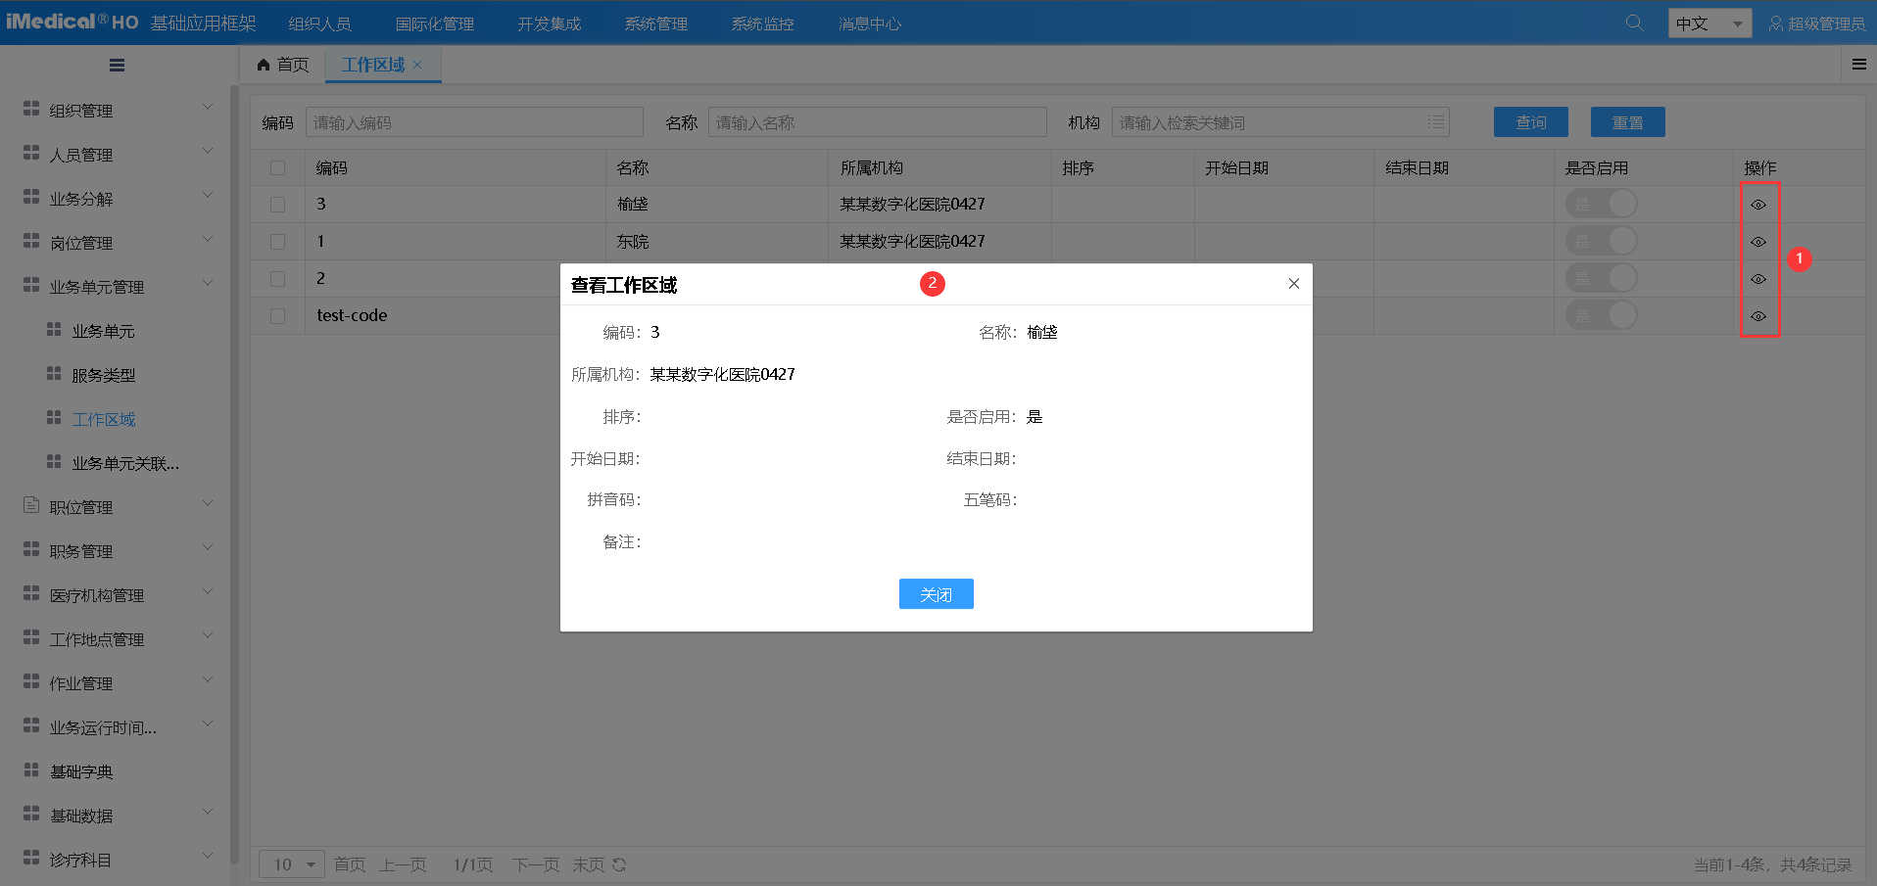Disable the 是否启用 switch on row 1
1877x886 pixels.
point(1601,241)
